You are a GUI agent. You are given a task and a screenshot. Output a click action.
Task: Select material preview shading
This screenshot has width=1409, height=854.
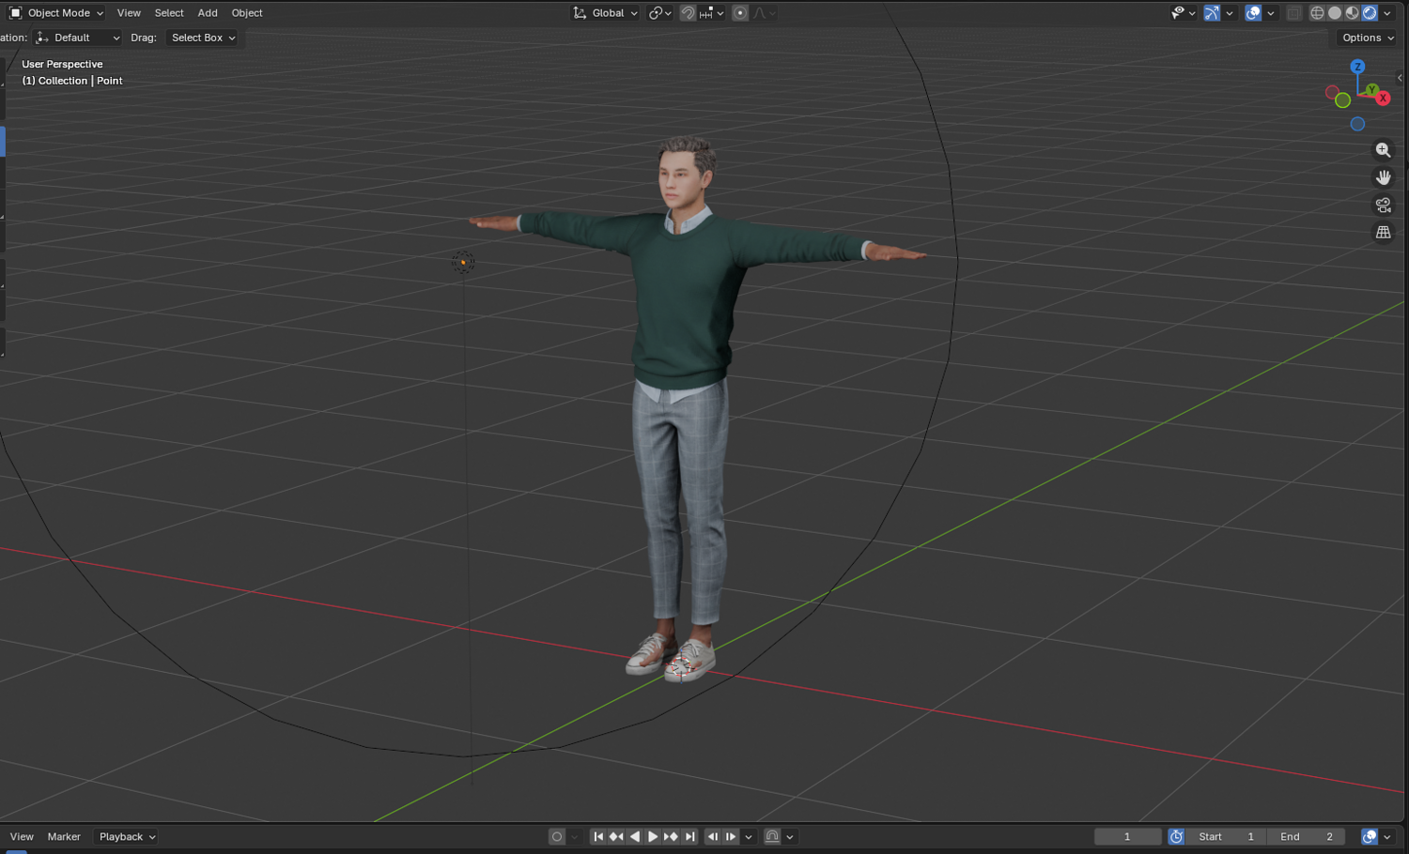[1353, 13]
